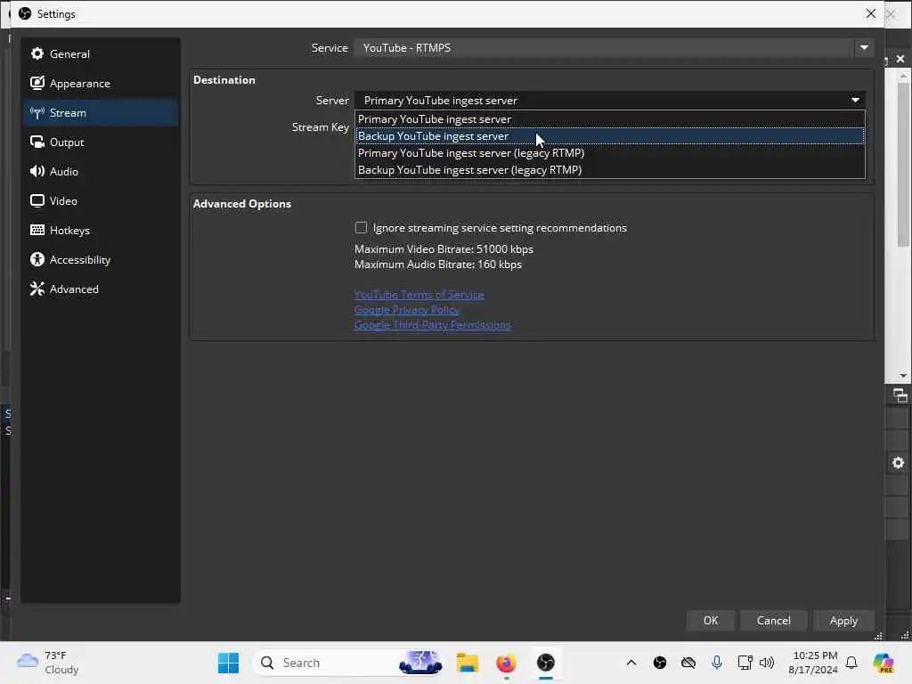Select Backup YouTube ingest server (legacy RTMP)
912x684 pixels.
click(609, 170)
